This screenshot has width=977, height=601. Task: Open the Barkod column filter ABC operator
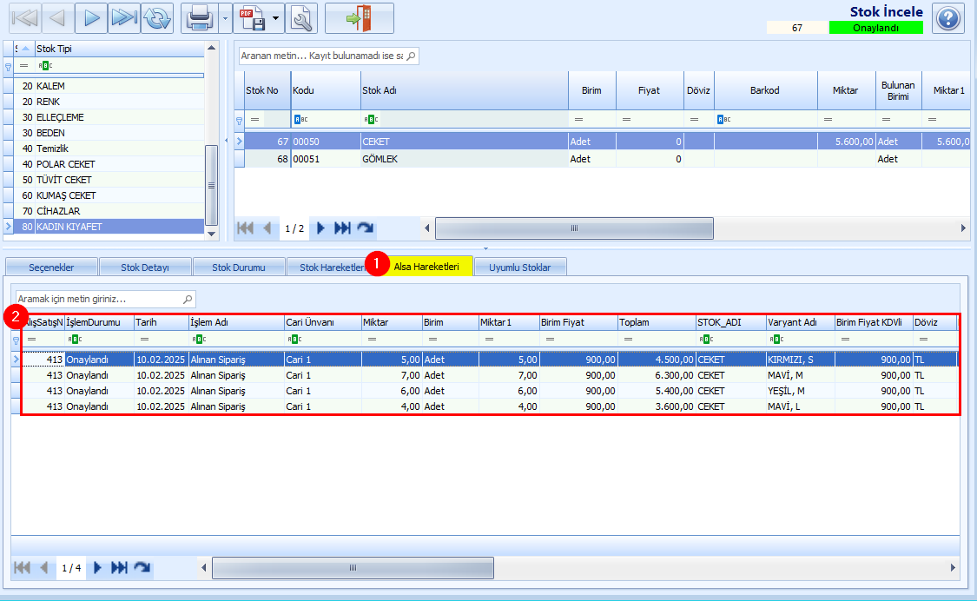724,119
